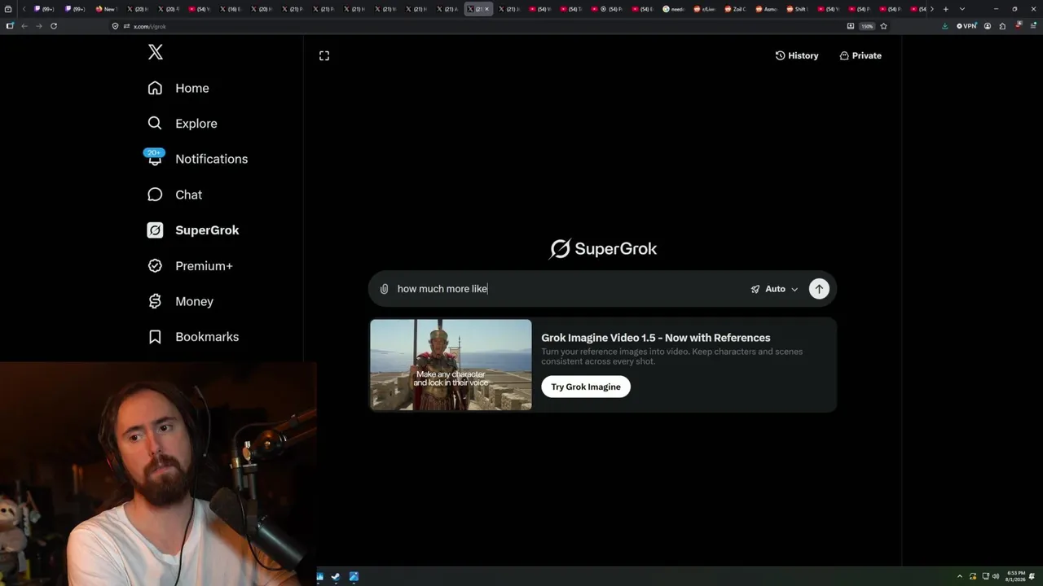Open the browser downloads icon
The width and height of the screenshot is (1043, 586).
tap(945, 26)
